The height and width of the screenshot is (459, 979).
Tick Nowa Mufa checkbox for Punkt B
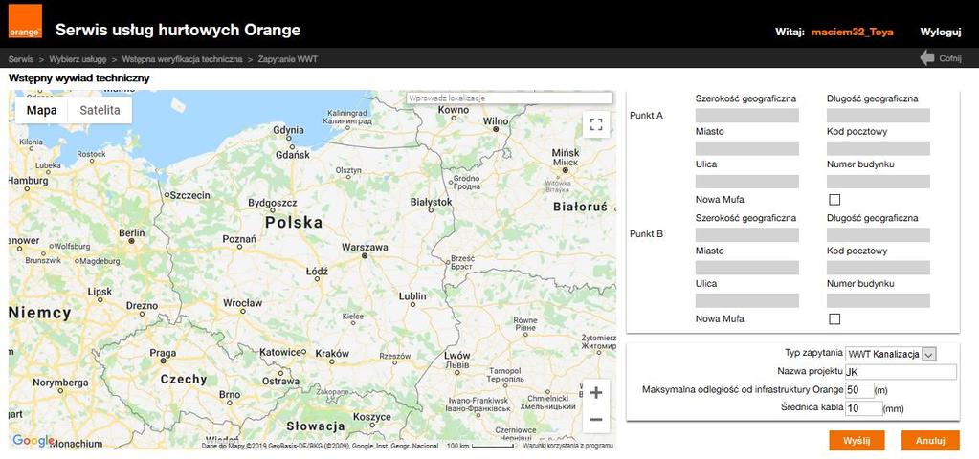coord(834,318)
